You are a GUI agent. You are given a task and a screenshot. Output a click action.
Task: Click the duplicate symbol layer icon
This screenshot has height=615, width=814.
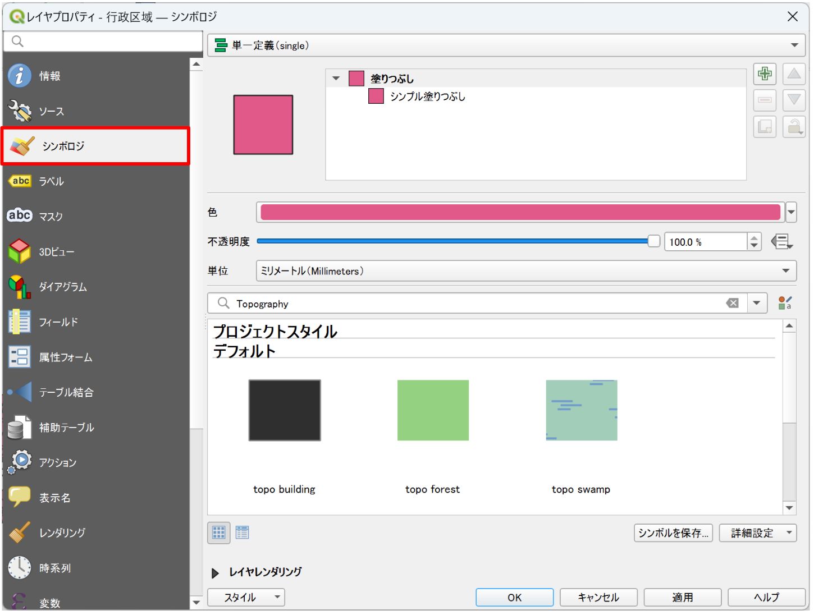pos(765,127)
